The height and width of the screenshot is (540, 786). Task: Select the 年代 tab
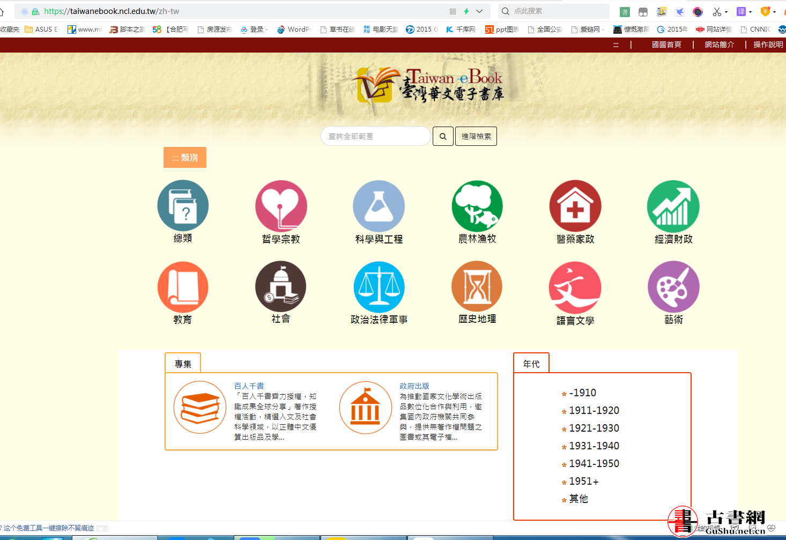531,363
